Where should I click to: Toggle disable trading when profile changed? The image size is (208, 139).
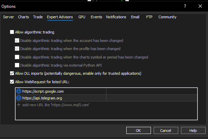(x=17, y=49)
